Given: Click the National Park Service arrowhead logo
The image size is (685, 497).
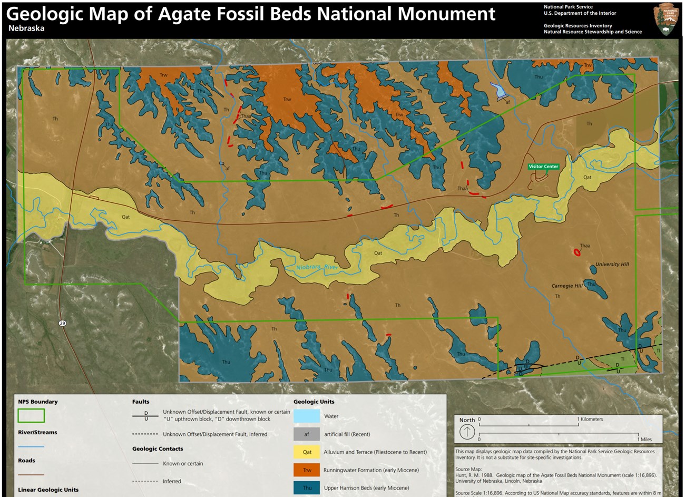Looking at the screenshot, I should (666, 18).
